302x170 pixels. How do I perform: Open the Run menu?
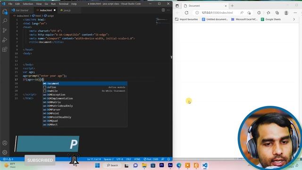[53, 4]
